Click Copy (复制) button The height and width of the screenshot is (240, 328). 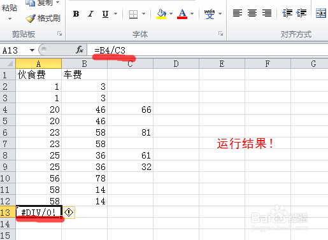pyautogui.click(x=39, y=3)
